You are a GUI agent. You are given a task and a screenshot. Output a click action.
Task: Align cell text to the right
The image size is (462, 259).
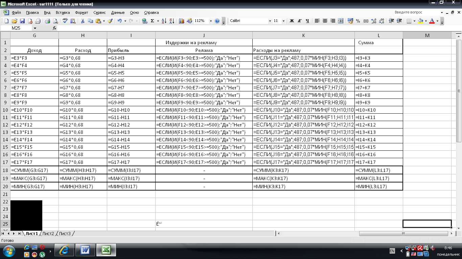click(x=333, y=21)
